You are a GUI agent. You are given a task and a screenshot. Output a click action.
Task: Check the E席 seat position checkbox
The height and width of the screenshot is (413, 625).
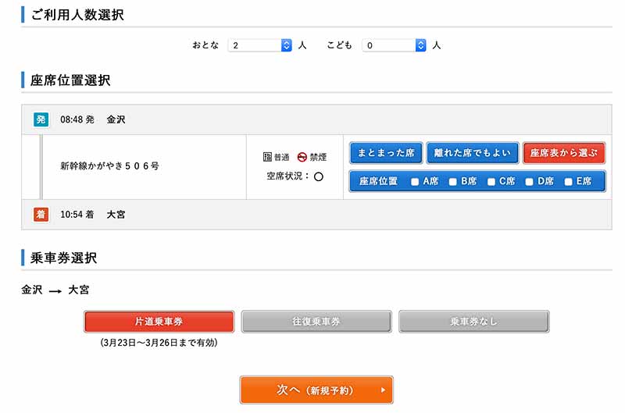(x=569, y=182)
